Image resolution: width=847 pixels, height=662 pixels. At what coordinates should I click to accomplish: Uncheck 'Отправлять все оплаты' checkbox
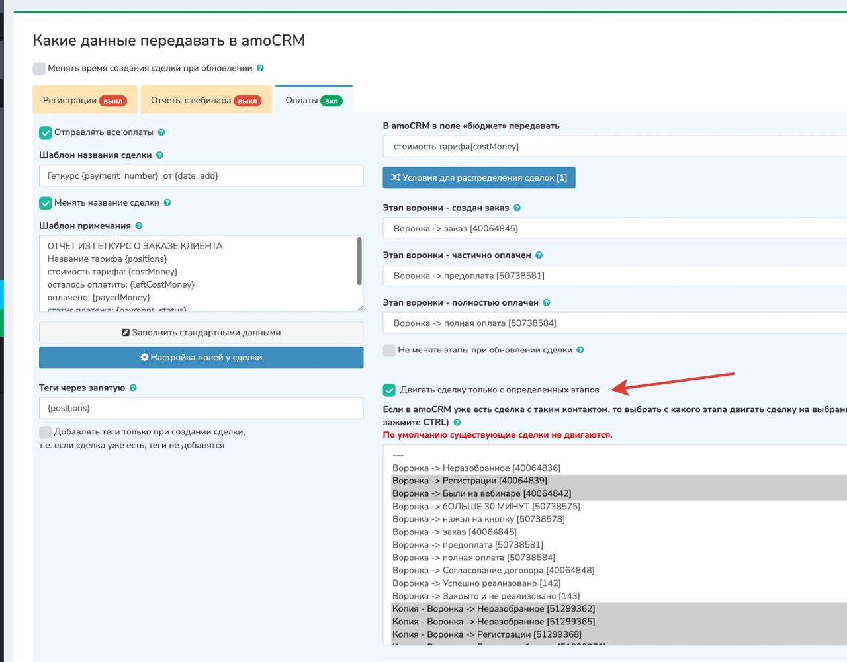click(x=46, y=132)
